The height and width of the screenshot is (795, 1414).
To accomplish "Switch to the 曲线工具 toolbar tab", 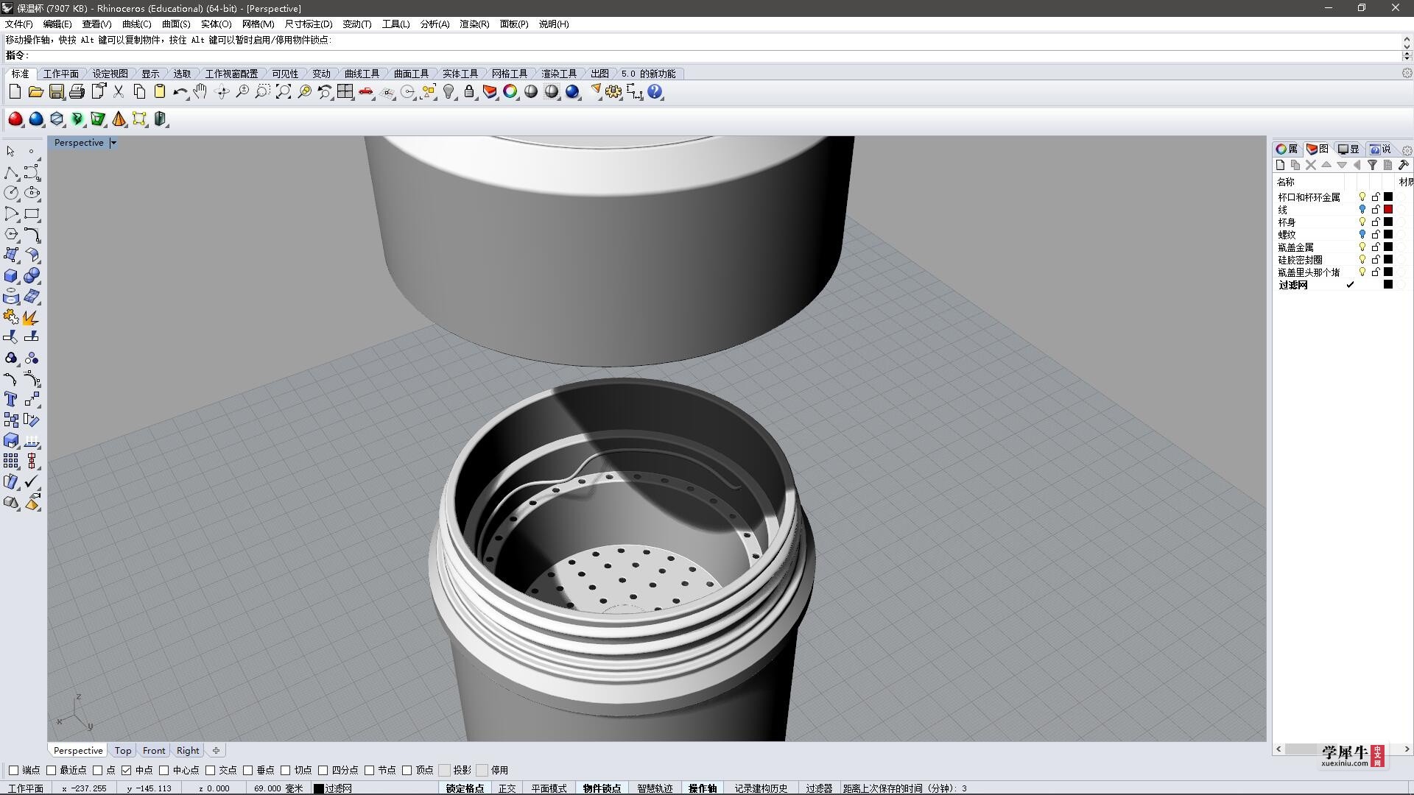I will 362,74.
